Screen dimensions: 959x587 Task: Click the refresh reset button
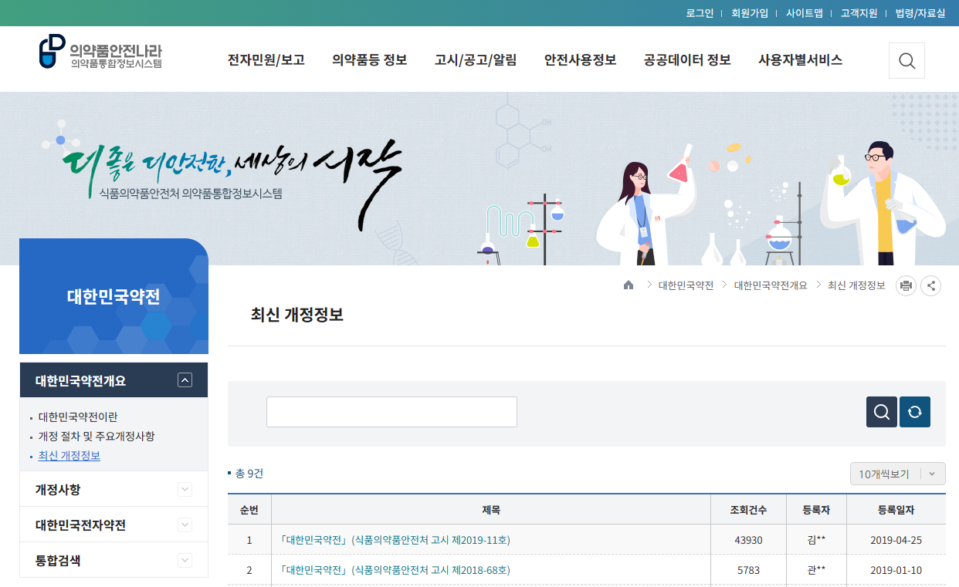click(915, 412)
